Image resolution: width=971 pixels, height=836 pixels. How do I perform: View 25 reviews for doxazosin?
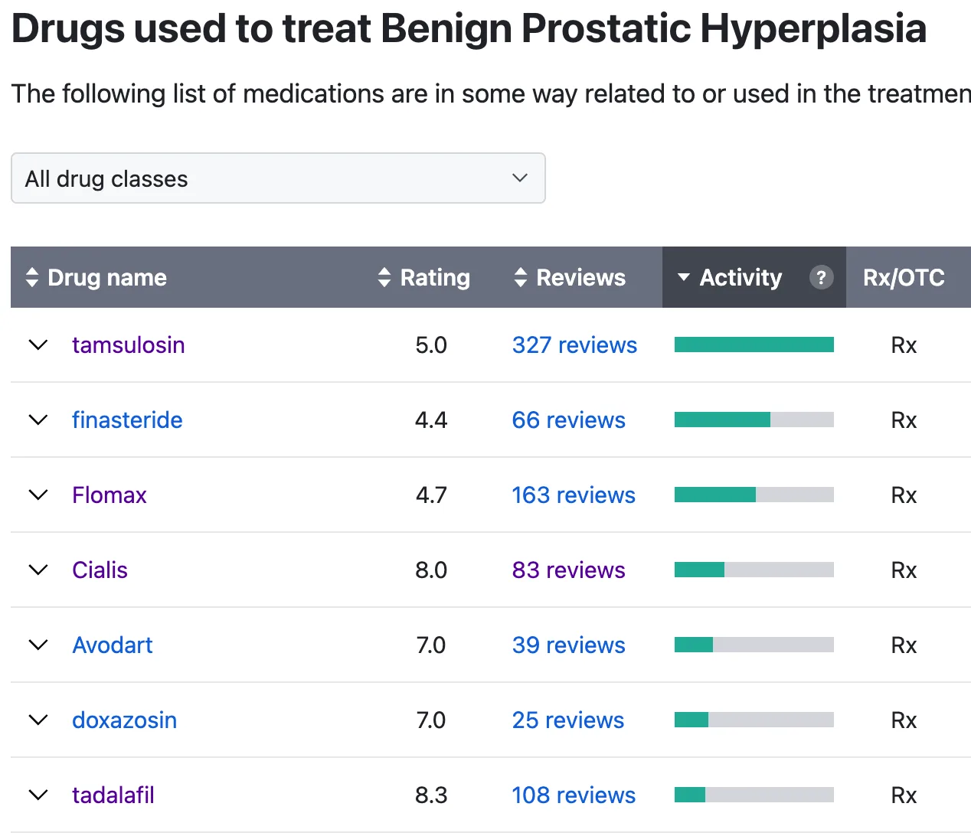click(x=567, y=720)
